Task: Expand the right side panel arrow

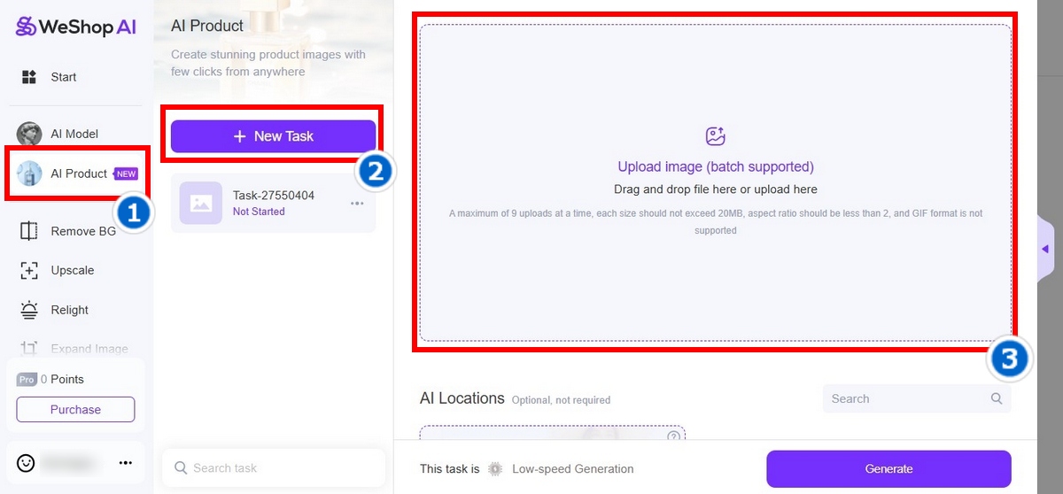Action: click(1045, 249)
